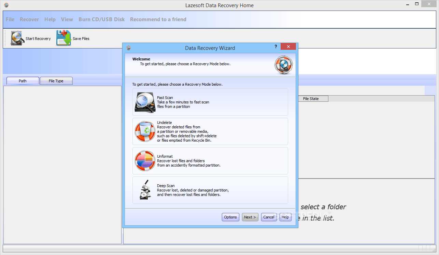Choose the Deep Scan microscope icon

pos(145,190)
